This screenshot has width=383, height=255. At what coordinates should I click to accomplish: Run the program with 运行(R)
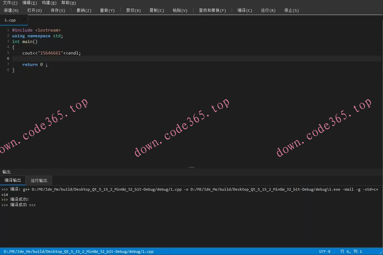[268, 10]
